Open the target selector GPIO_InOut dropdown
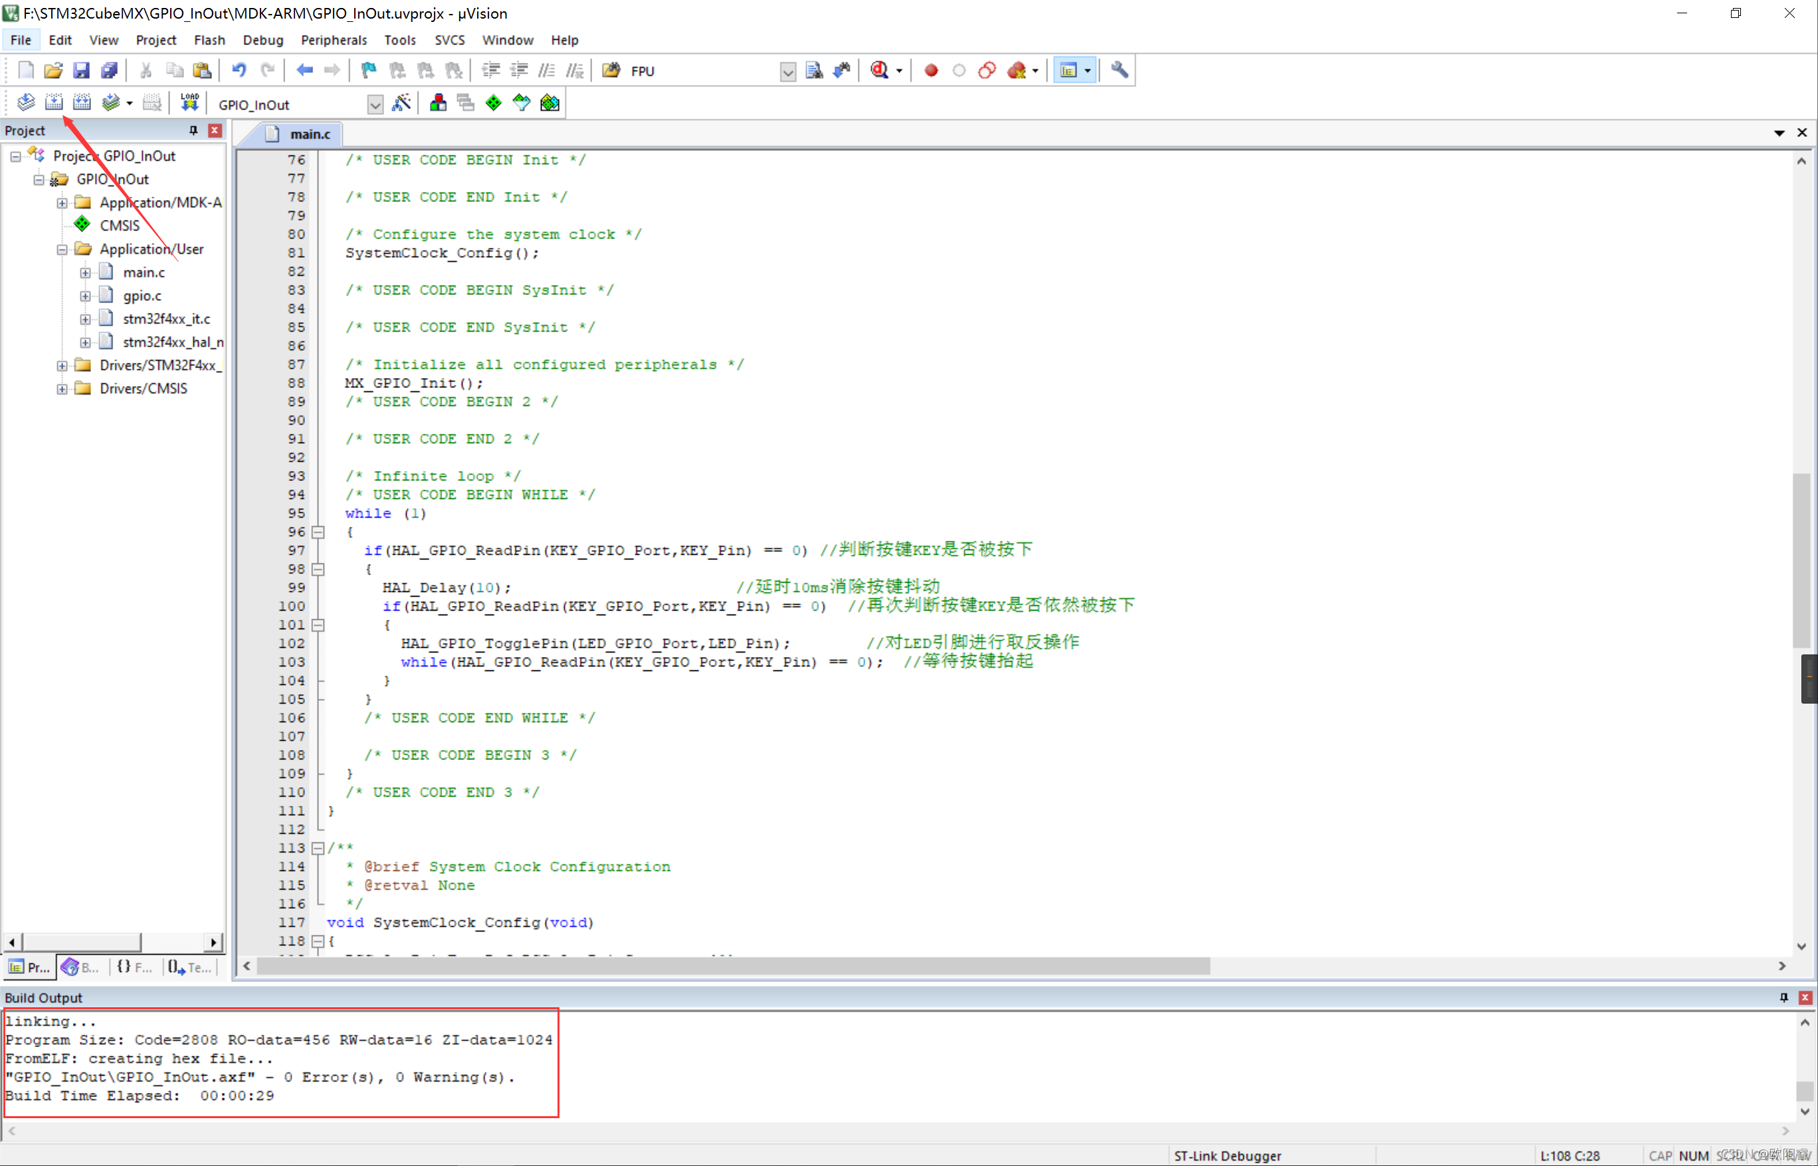 (x=375, y=104)
